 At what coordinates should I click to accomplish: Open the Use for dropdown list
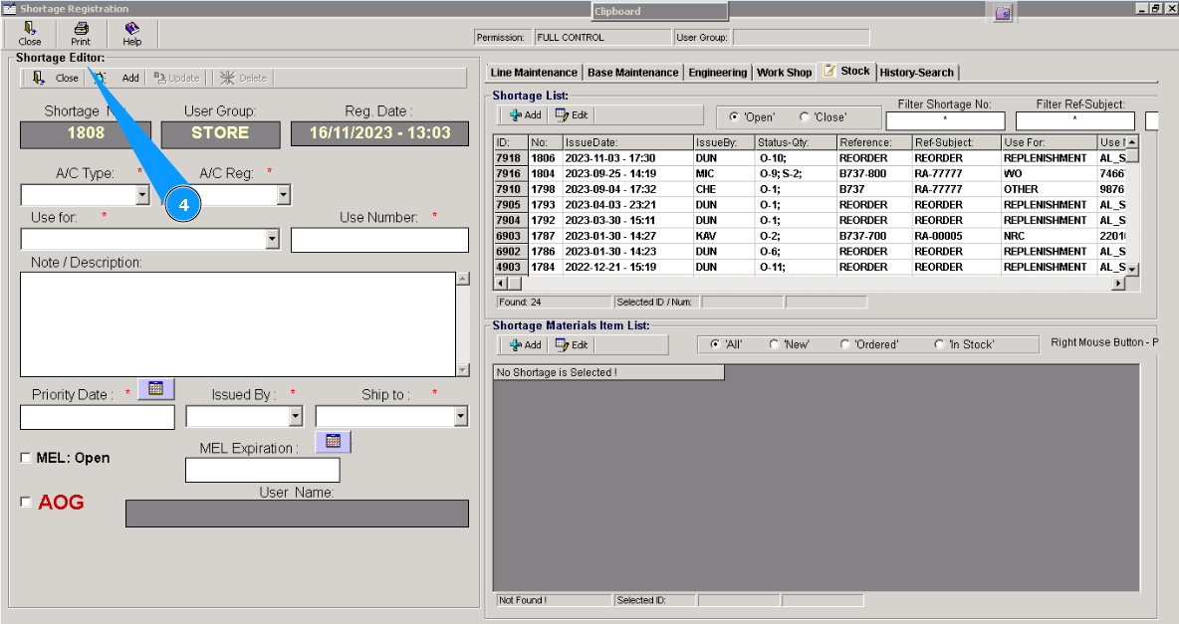272,240
